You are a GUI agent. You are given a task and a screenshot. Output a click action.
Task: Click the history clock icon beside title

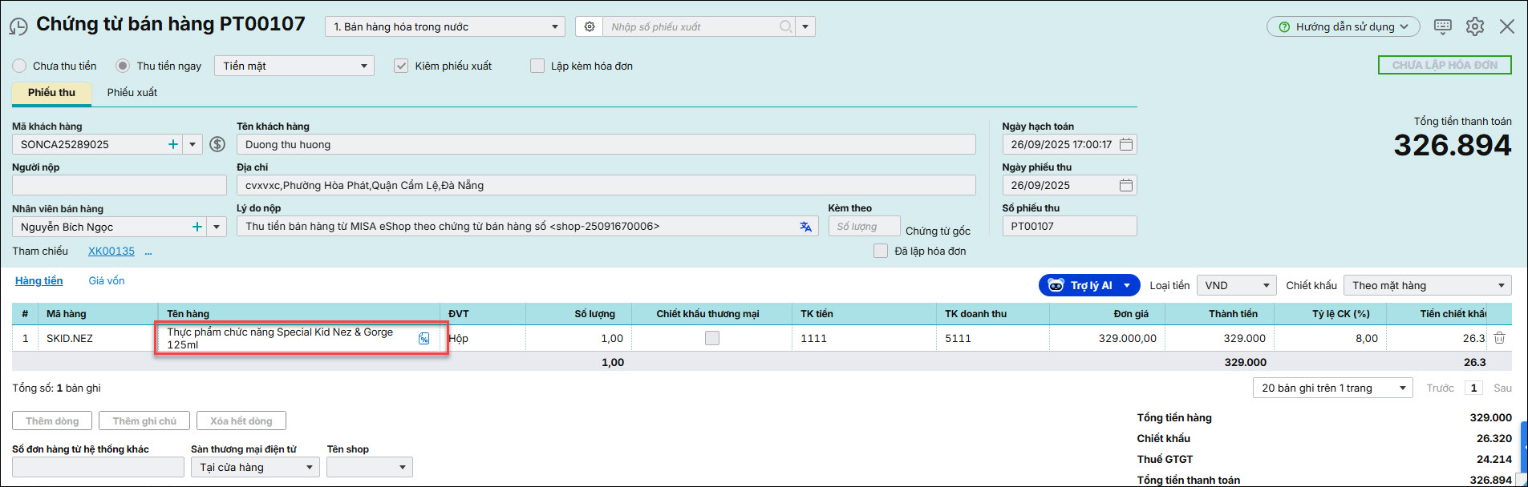[18, 27]
